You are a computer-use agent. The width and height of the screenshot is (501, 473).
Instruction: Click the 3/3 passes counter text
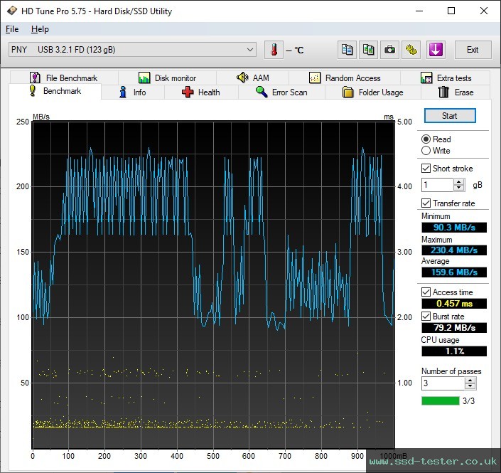pos(469,400)
